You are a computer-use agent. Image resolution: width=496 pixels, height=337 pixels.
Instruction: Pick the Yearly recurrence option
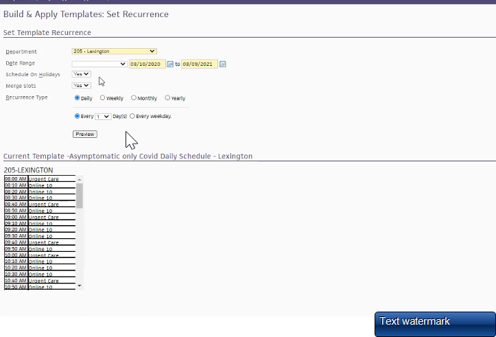[x=167, y=98]
